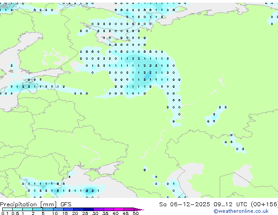278x215 pixels.
Task: Click the legend scale label '0.1'
Action: (5, 213)
